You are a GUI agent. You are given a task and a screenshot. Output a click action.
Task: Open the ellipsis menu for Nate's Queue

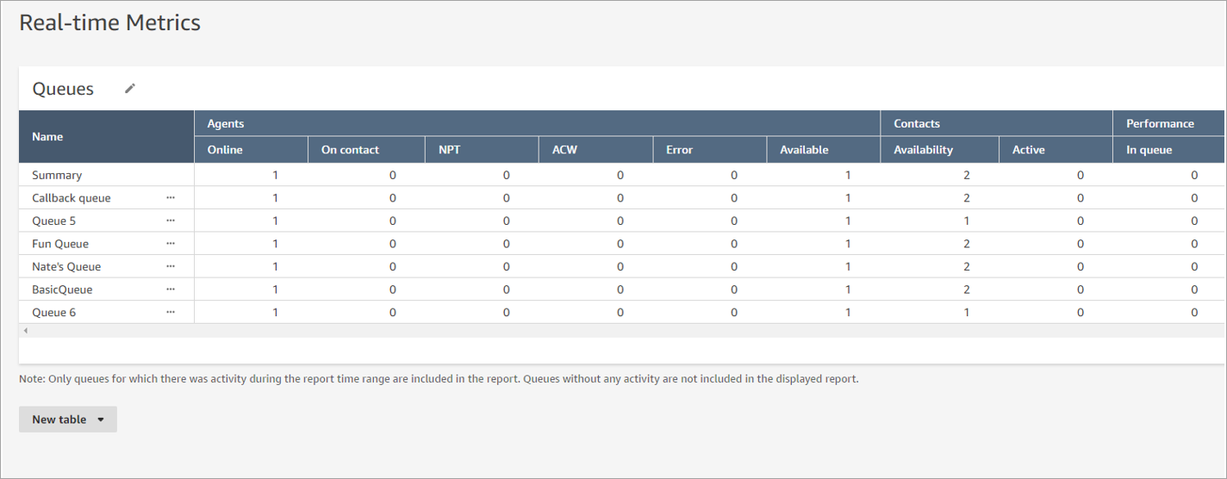[x=171, y=267]
